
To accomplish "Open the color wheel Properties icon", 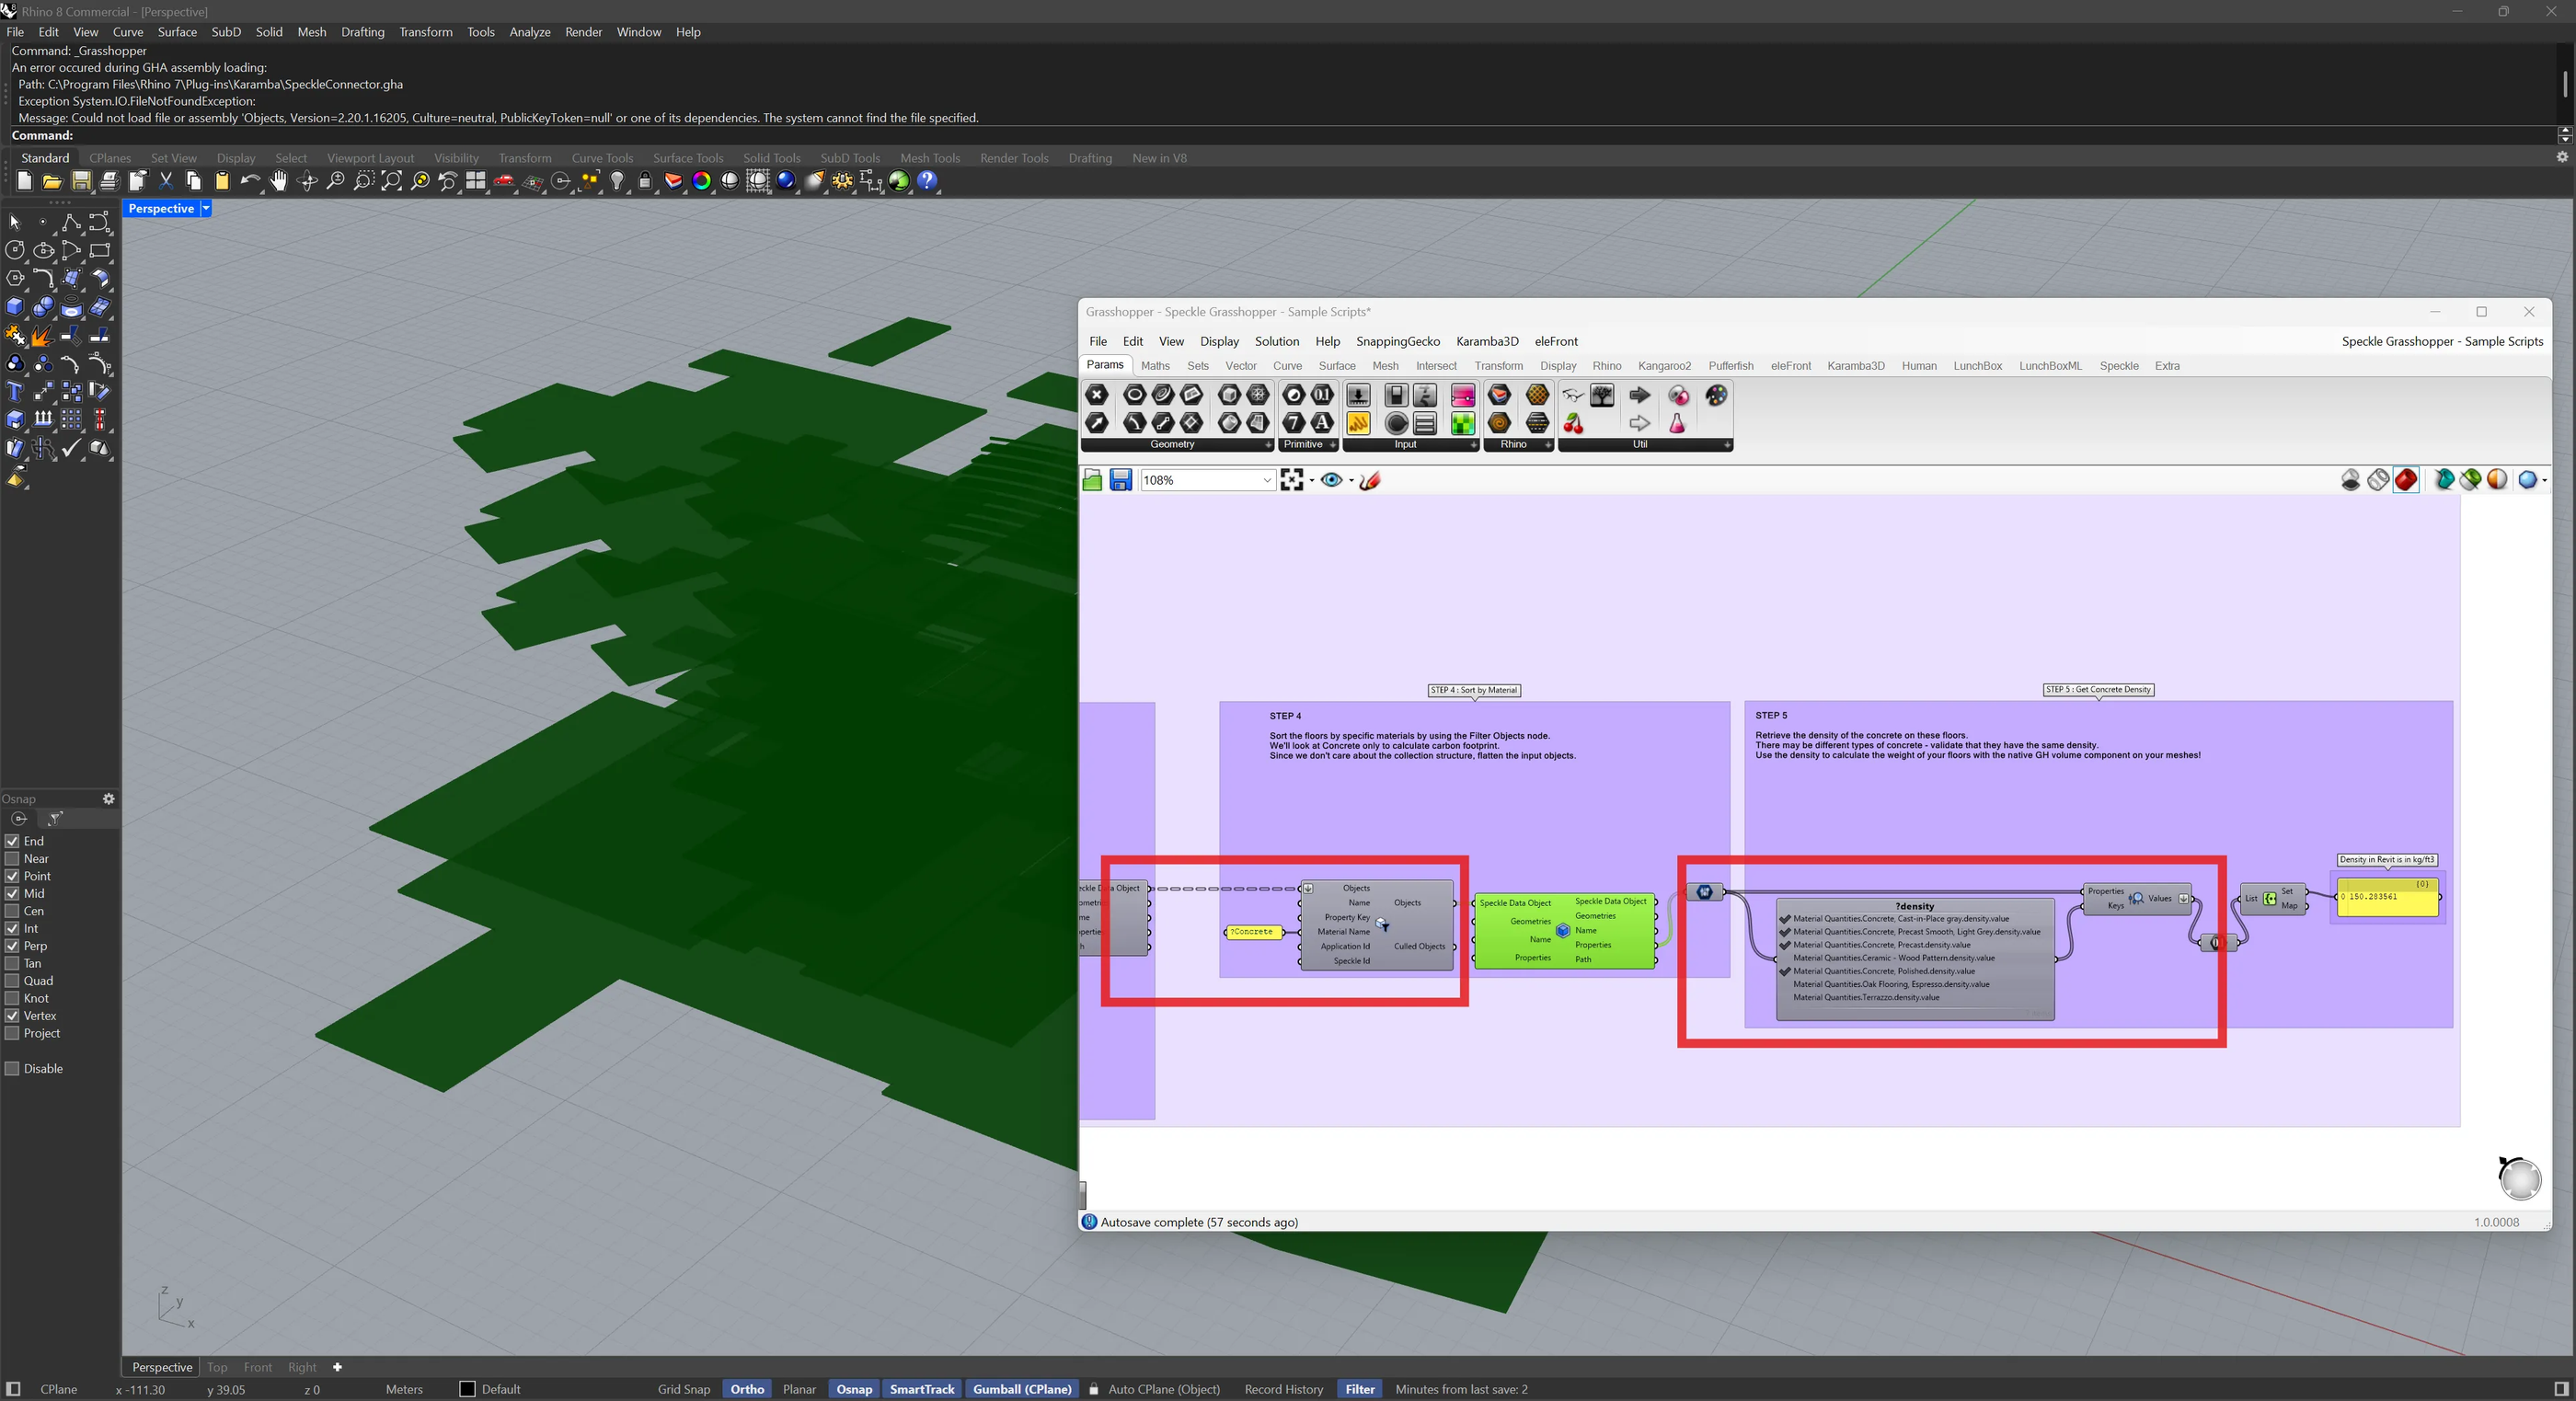I will (702, 181).
